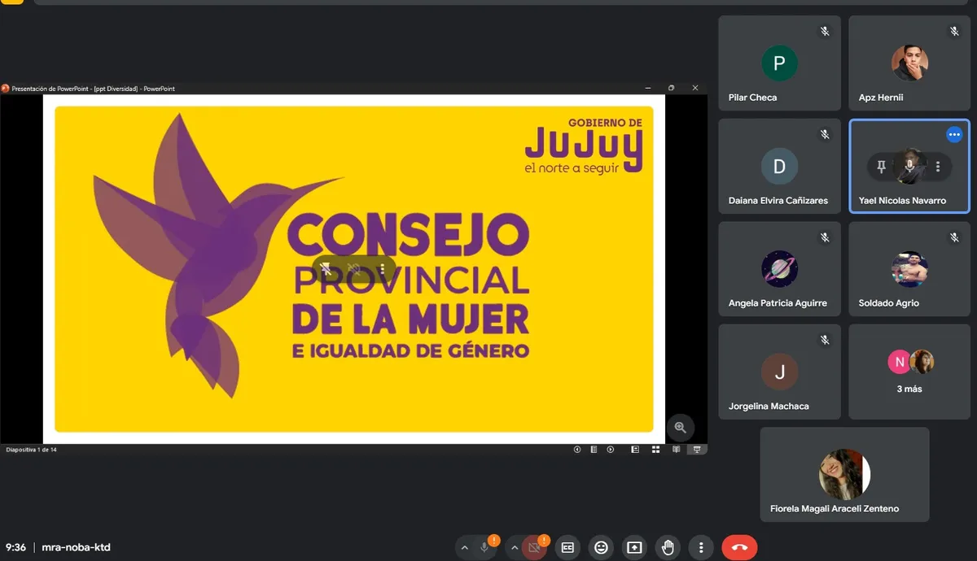The image size is (977, 561).
Task: Click the blue speaking indicator on Yael's tile
Action: pyautogui.click(x=954, y=134)
